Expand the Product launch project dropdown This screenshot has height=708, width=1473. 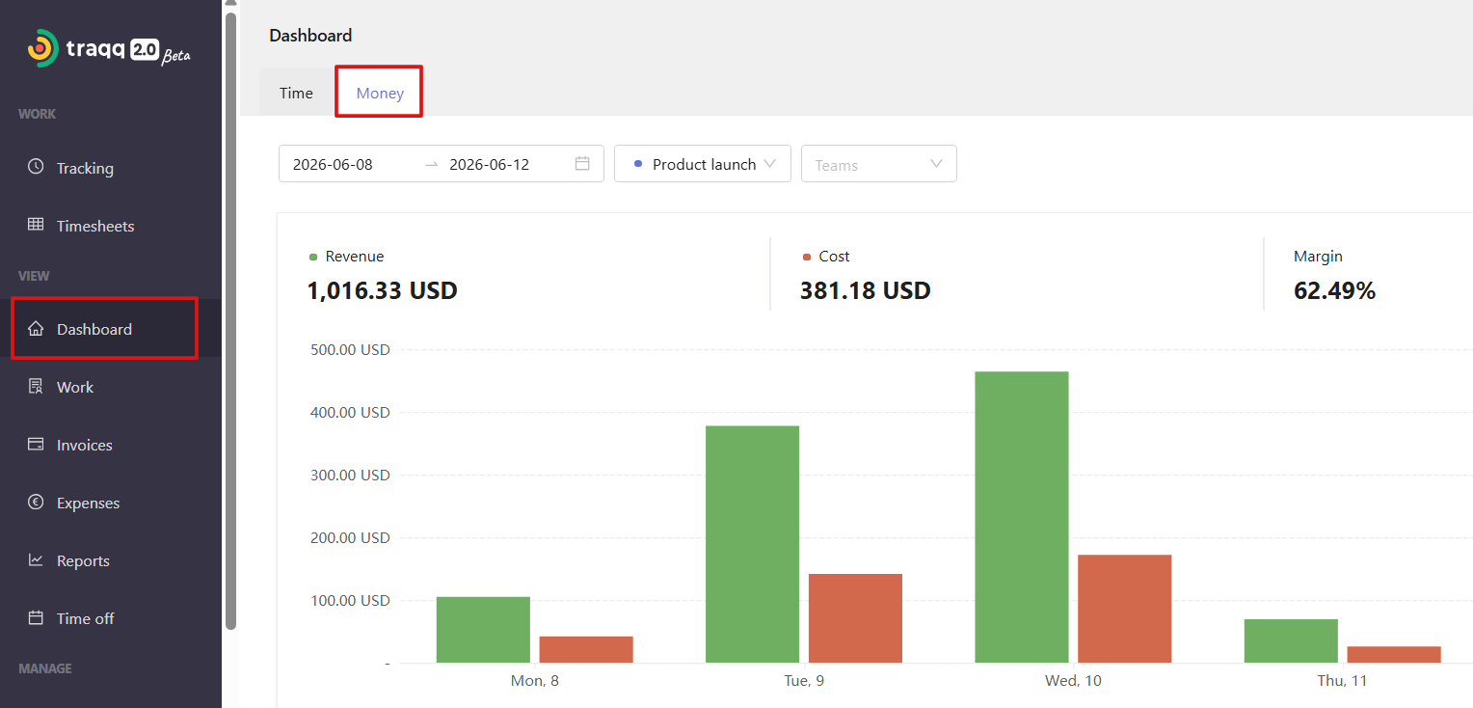[703, 164]
